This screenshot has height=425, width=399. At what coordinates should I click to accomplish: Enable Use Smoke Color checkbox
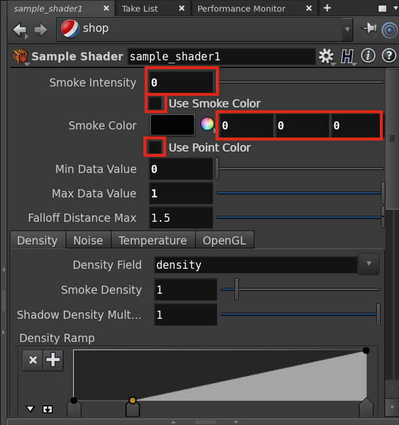155,103
